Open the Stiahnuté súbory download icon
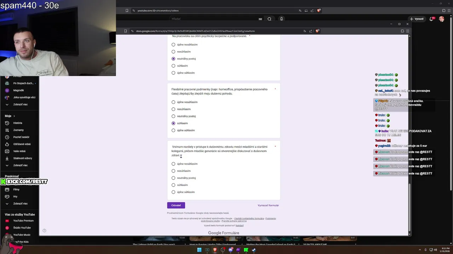Screen dimensions: 453x254 click(x=7, y=158)
